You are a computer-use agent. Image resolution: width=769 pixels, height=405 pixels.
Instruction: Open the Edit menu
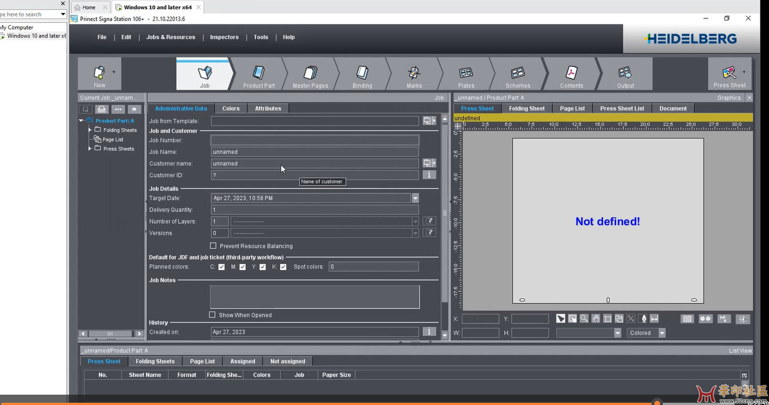(x=126, y=37)
